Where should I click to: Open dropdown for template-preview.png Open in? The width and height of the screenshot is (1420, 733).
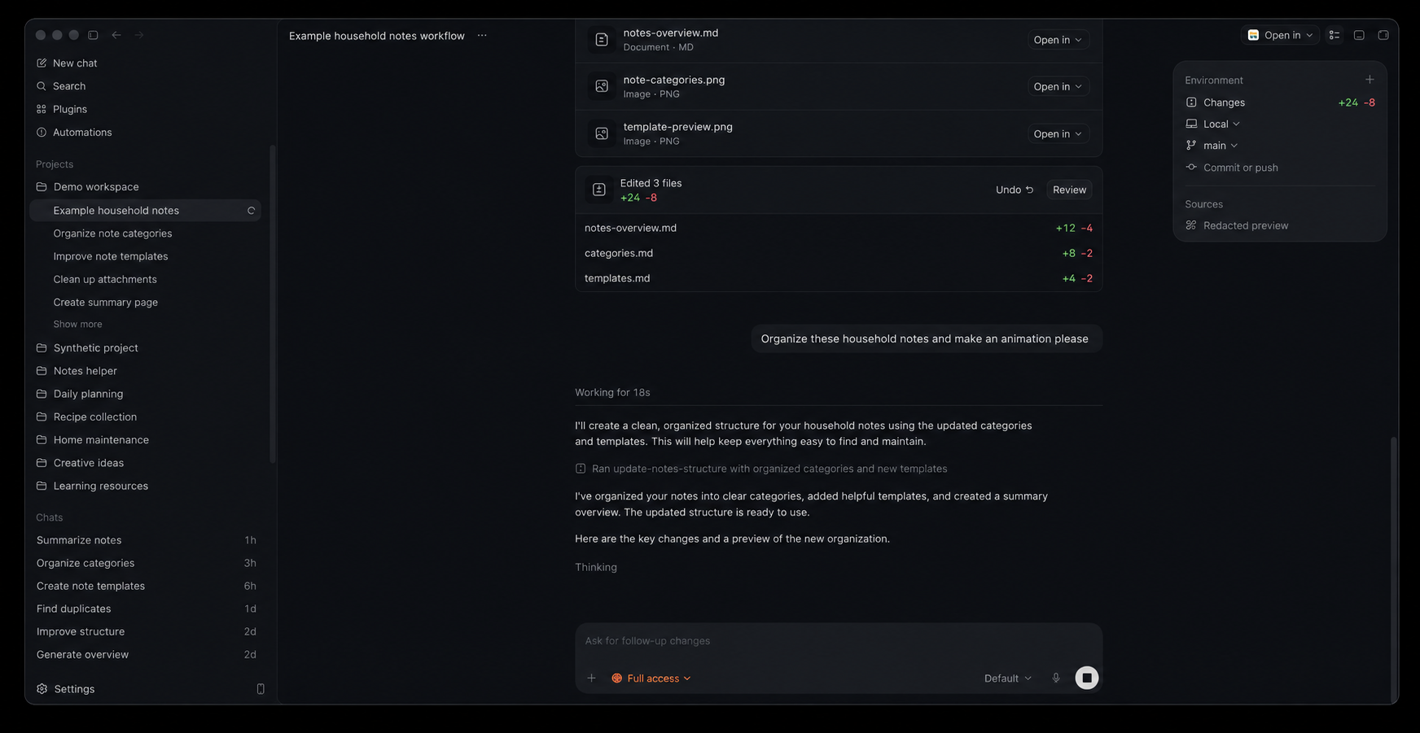pos(1058,133)
